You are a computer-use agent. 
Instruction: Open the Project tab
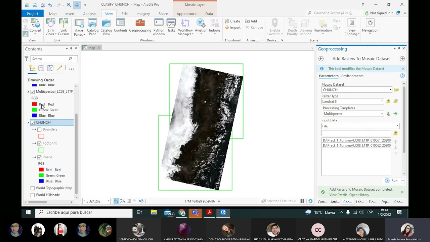33,14
